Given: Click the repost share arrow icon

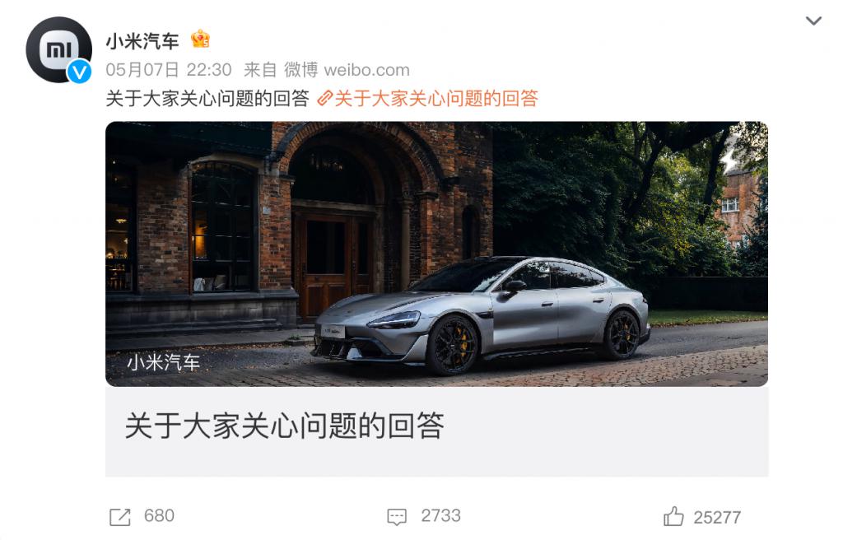Looking at the screenshot, I should pyautogui.click(x=120, y=517).
